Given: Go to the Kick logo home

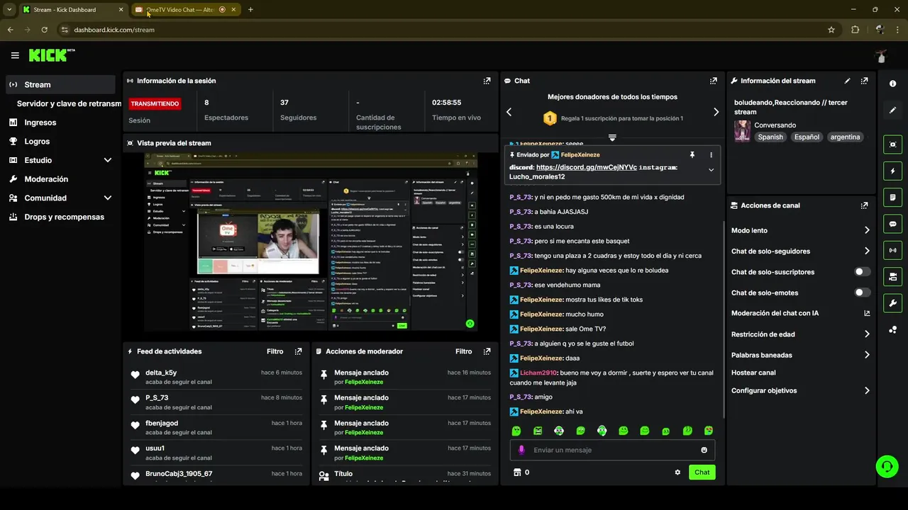Looking at the screenshot, I should pos(51,55).
